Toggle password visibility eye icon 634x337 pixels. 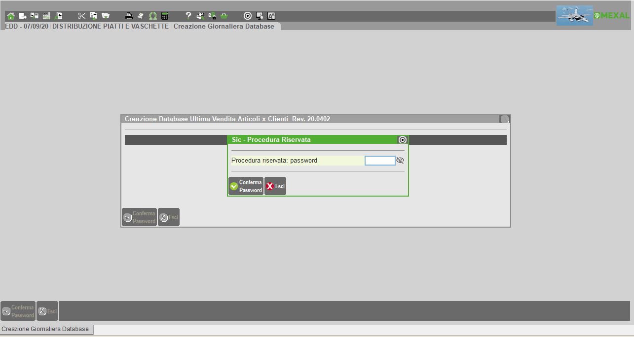(400, 161)
